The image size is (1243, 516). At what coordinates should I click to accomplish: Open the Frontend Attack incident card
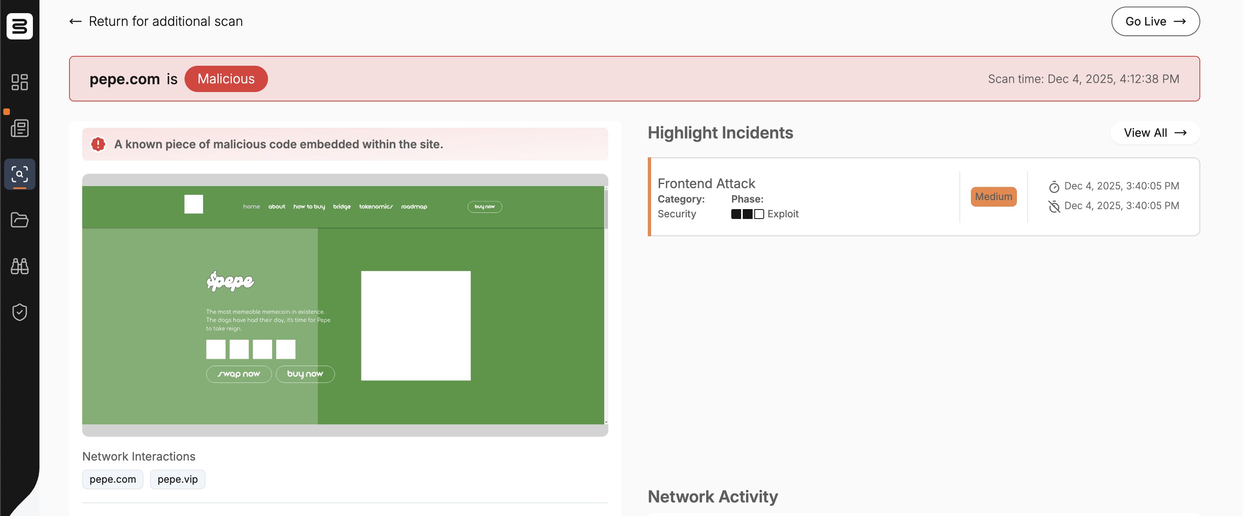coord(801,196)
